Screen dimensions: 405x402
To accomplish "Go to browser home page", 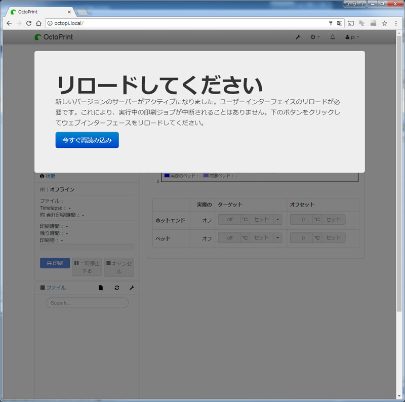I will [38, 23].
